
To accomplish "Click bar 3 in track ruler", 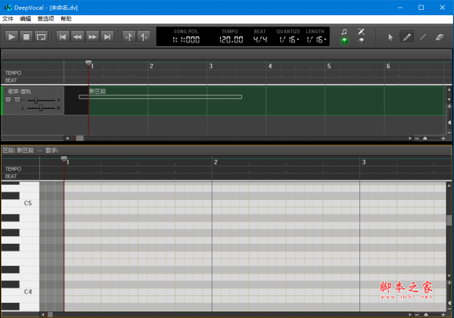I will click(x=211, y=66).
